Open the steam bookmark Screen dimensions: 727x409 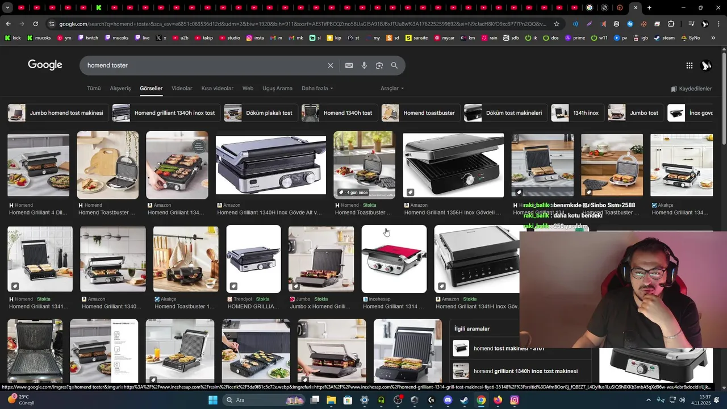(x=664, y=37)
